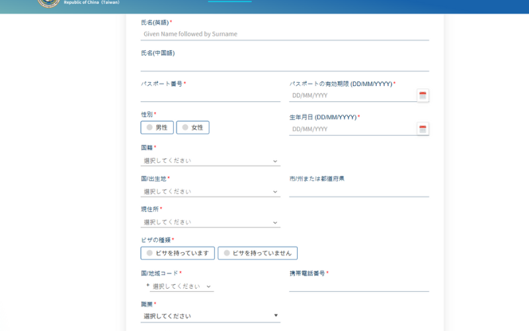Focus the パスポート番号 passport number field
The width and height of the screenshot is (529, 331).
pyautogui.click(x=210, y=95)
